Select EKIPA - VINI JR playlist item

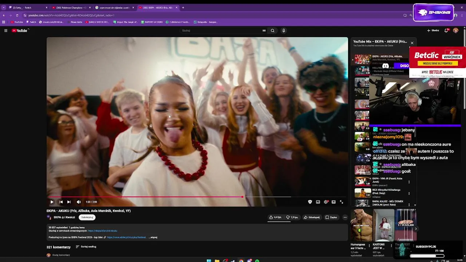pyautogui.click(x=380, y=182)
